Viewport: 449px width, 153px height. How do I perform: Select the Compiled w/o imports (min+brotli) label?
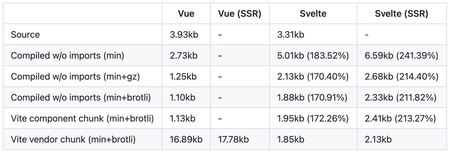pyautogui.click(x=81, y=98)
